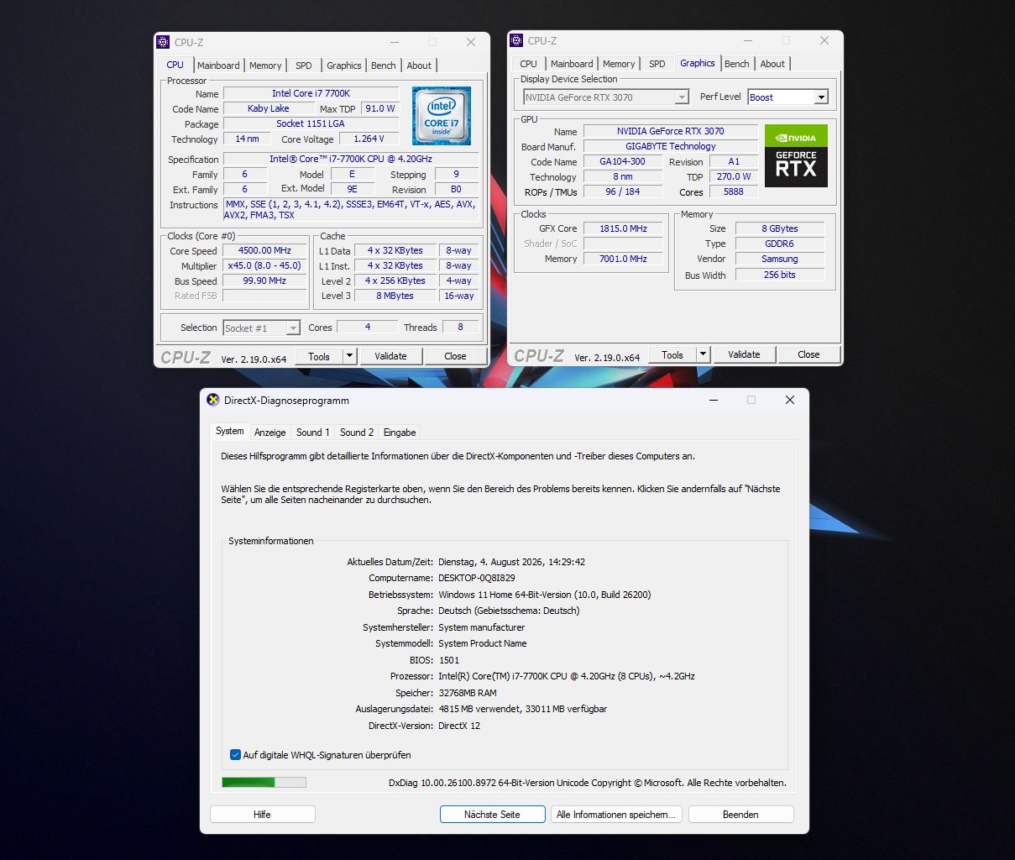Click the CPU-Z app icon in left window title bar
This screenshot has height=860, width=1015.
164,42
